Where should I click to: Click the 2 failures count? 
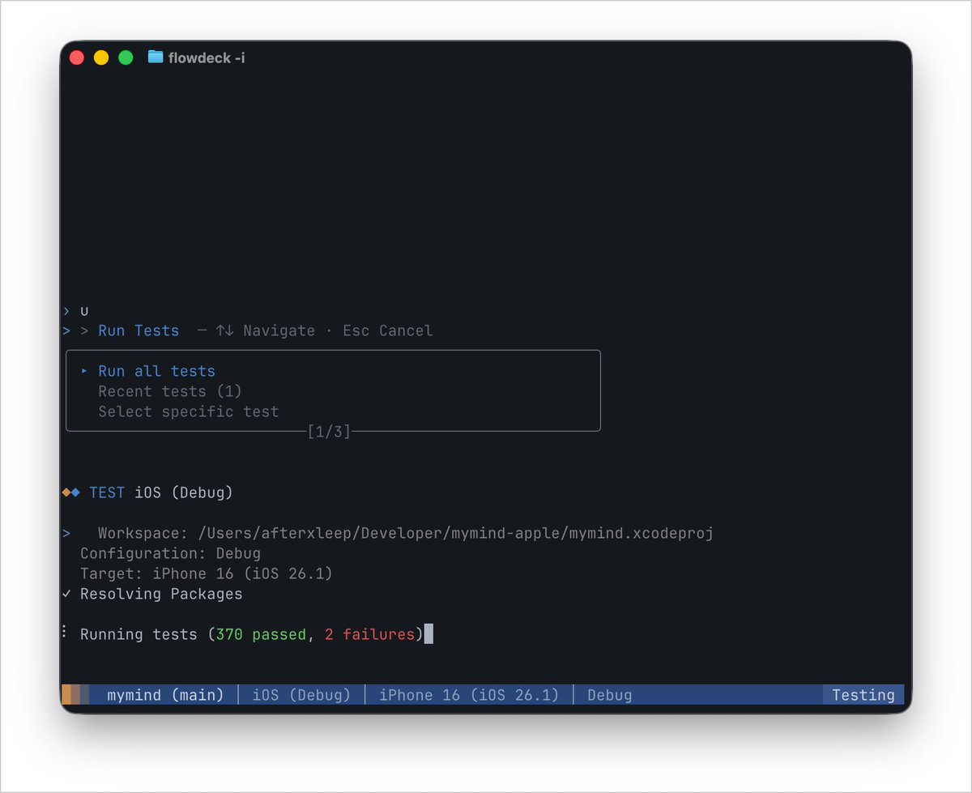click(369, 634)
